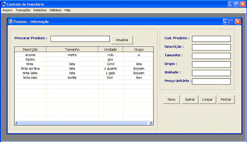247x142 pixels.
Task: Maximize the Controle de Inventário window
Action: [237, 4]
